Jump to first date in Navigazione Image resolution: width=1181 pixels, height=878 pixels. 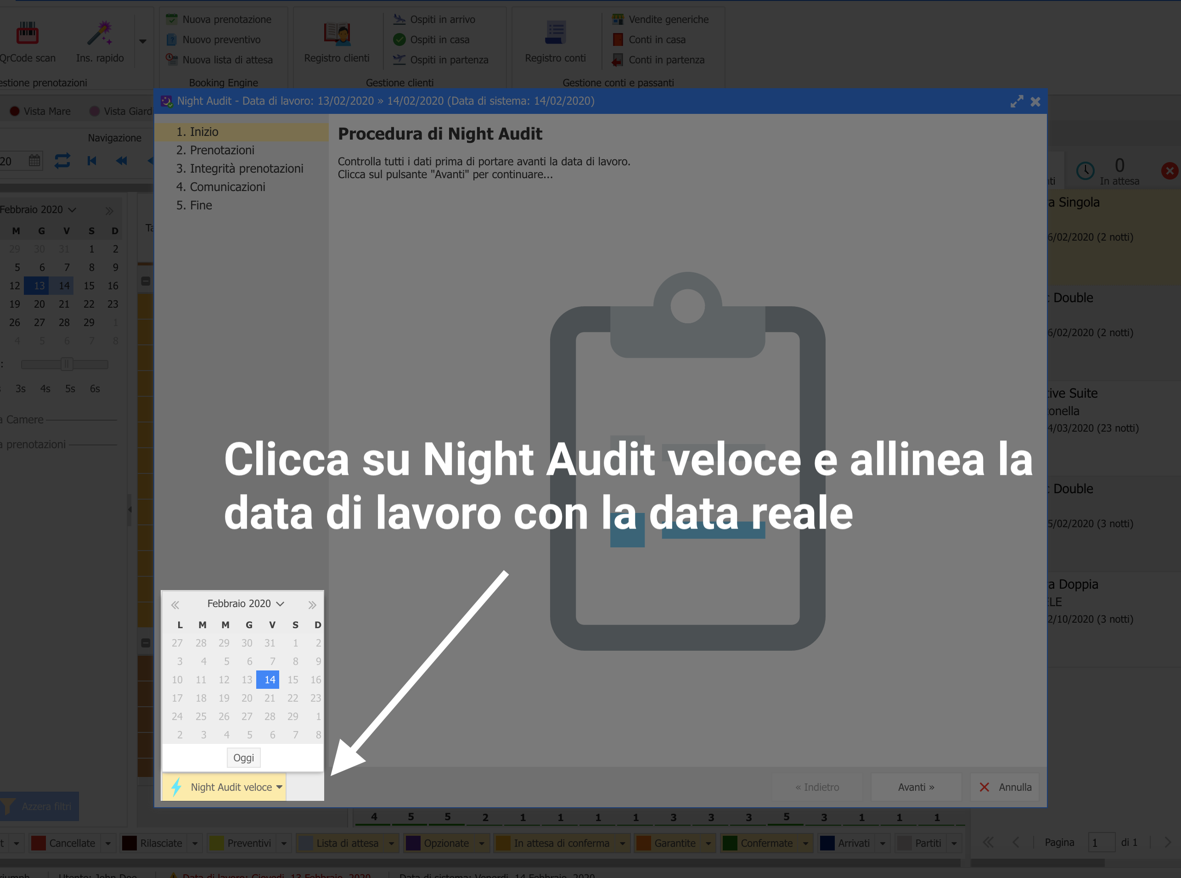[92, 161]
